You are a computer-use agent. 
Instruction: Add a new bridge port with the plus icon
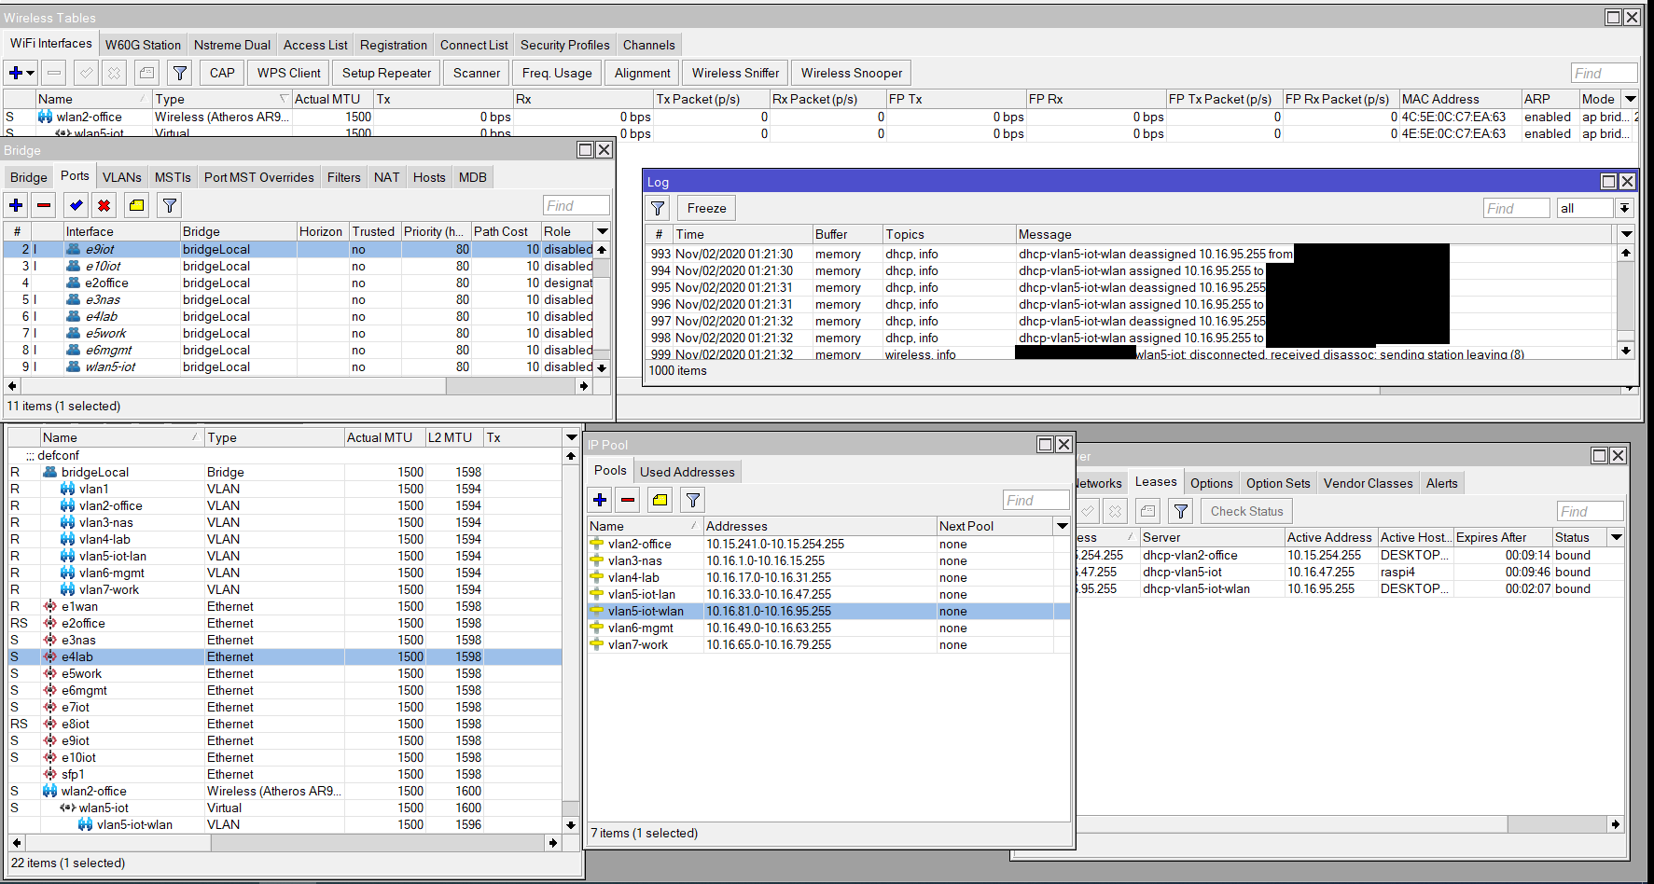click(x=16, y=205)
